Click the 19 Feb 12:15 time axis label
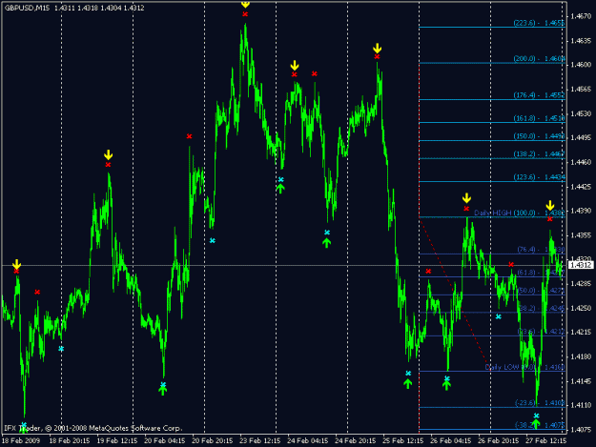 click(x=117, y=440)
